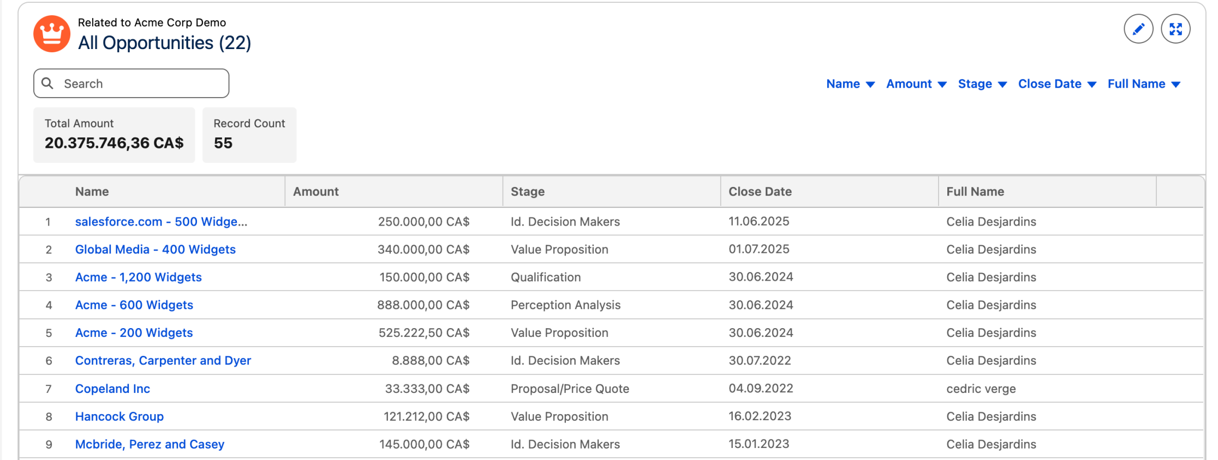Click the stage Perception Analysis
The width and height of the screenshot is (1218, 460).
coord(565,305)
